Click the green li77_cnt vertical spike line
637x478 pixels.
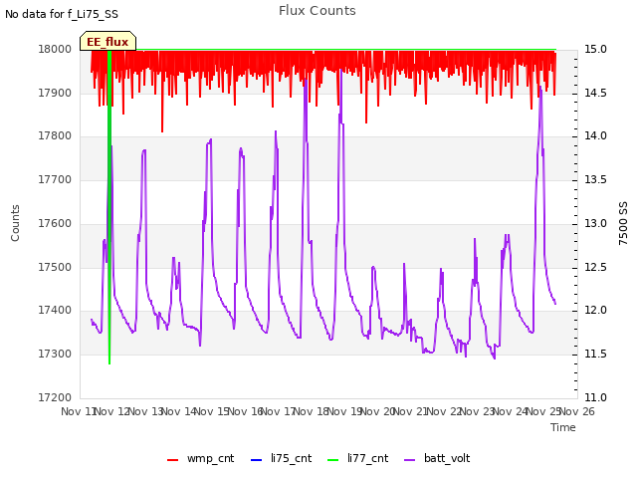pyautogui.click(x=109, y=207)
